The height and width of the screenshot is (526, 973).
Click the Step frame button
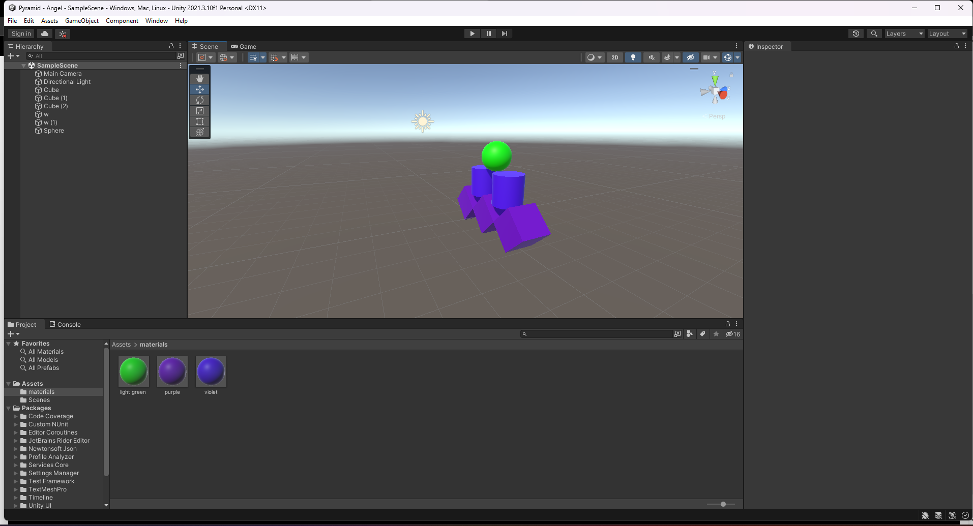pyautogui.click(x=504, y=34)
